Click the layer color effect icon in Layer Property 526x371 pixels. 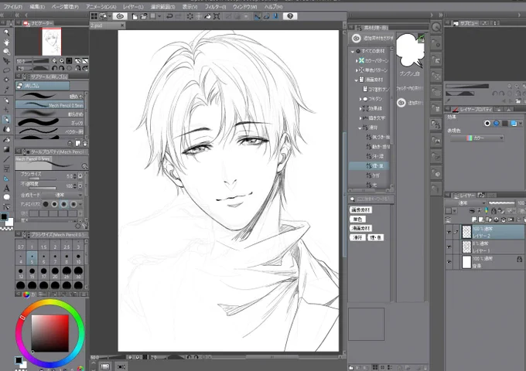pos(514,124)
